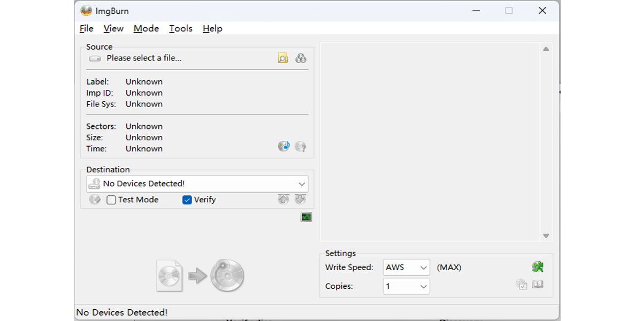The height and width of the screenshot is (321, 642).
Task: Enable the Test Mode checkbox
Action: pyautogui.click(x=111, y=200)
